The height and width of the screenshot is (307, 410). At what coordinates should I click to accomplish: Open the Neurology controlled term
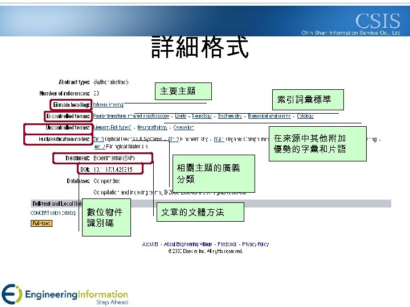click(202, 116)
